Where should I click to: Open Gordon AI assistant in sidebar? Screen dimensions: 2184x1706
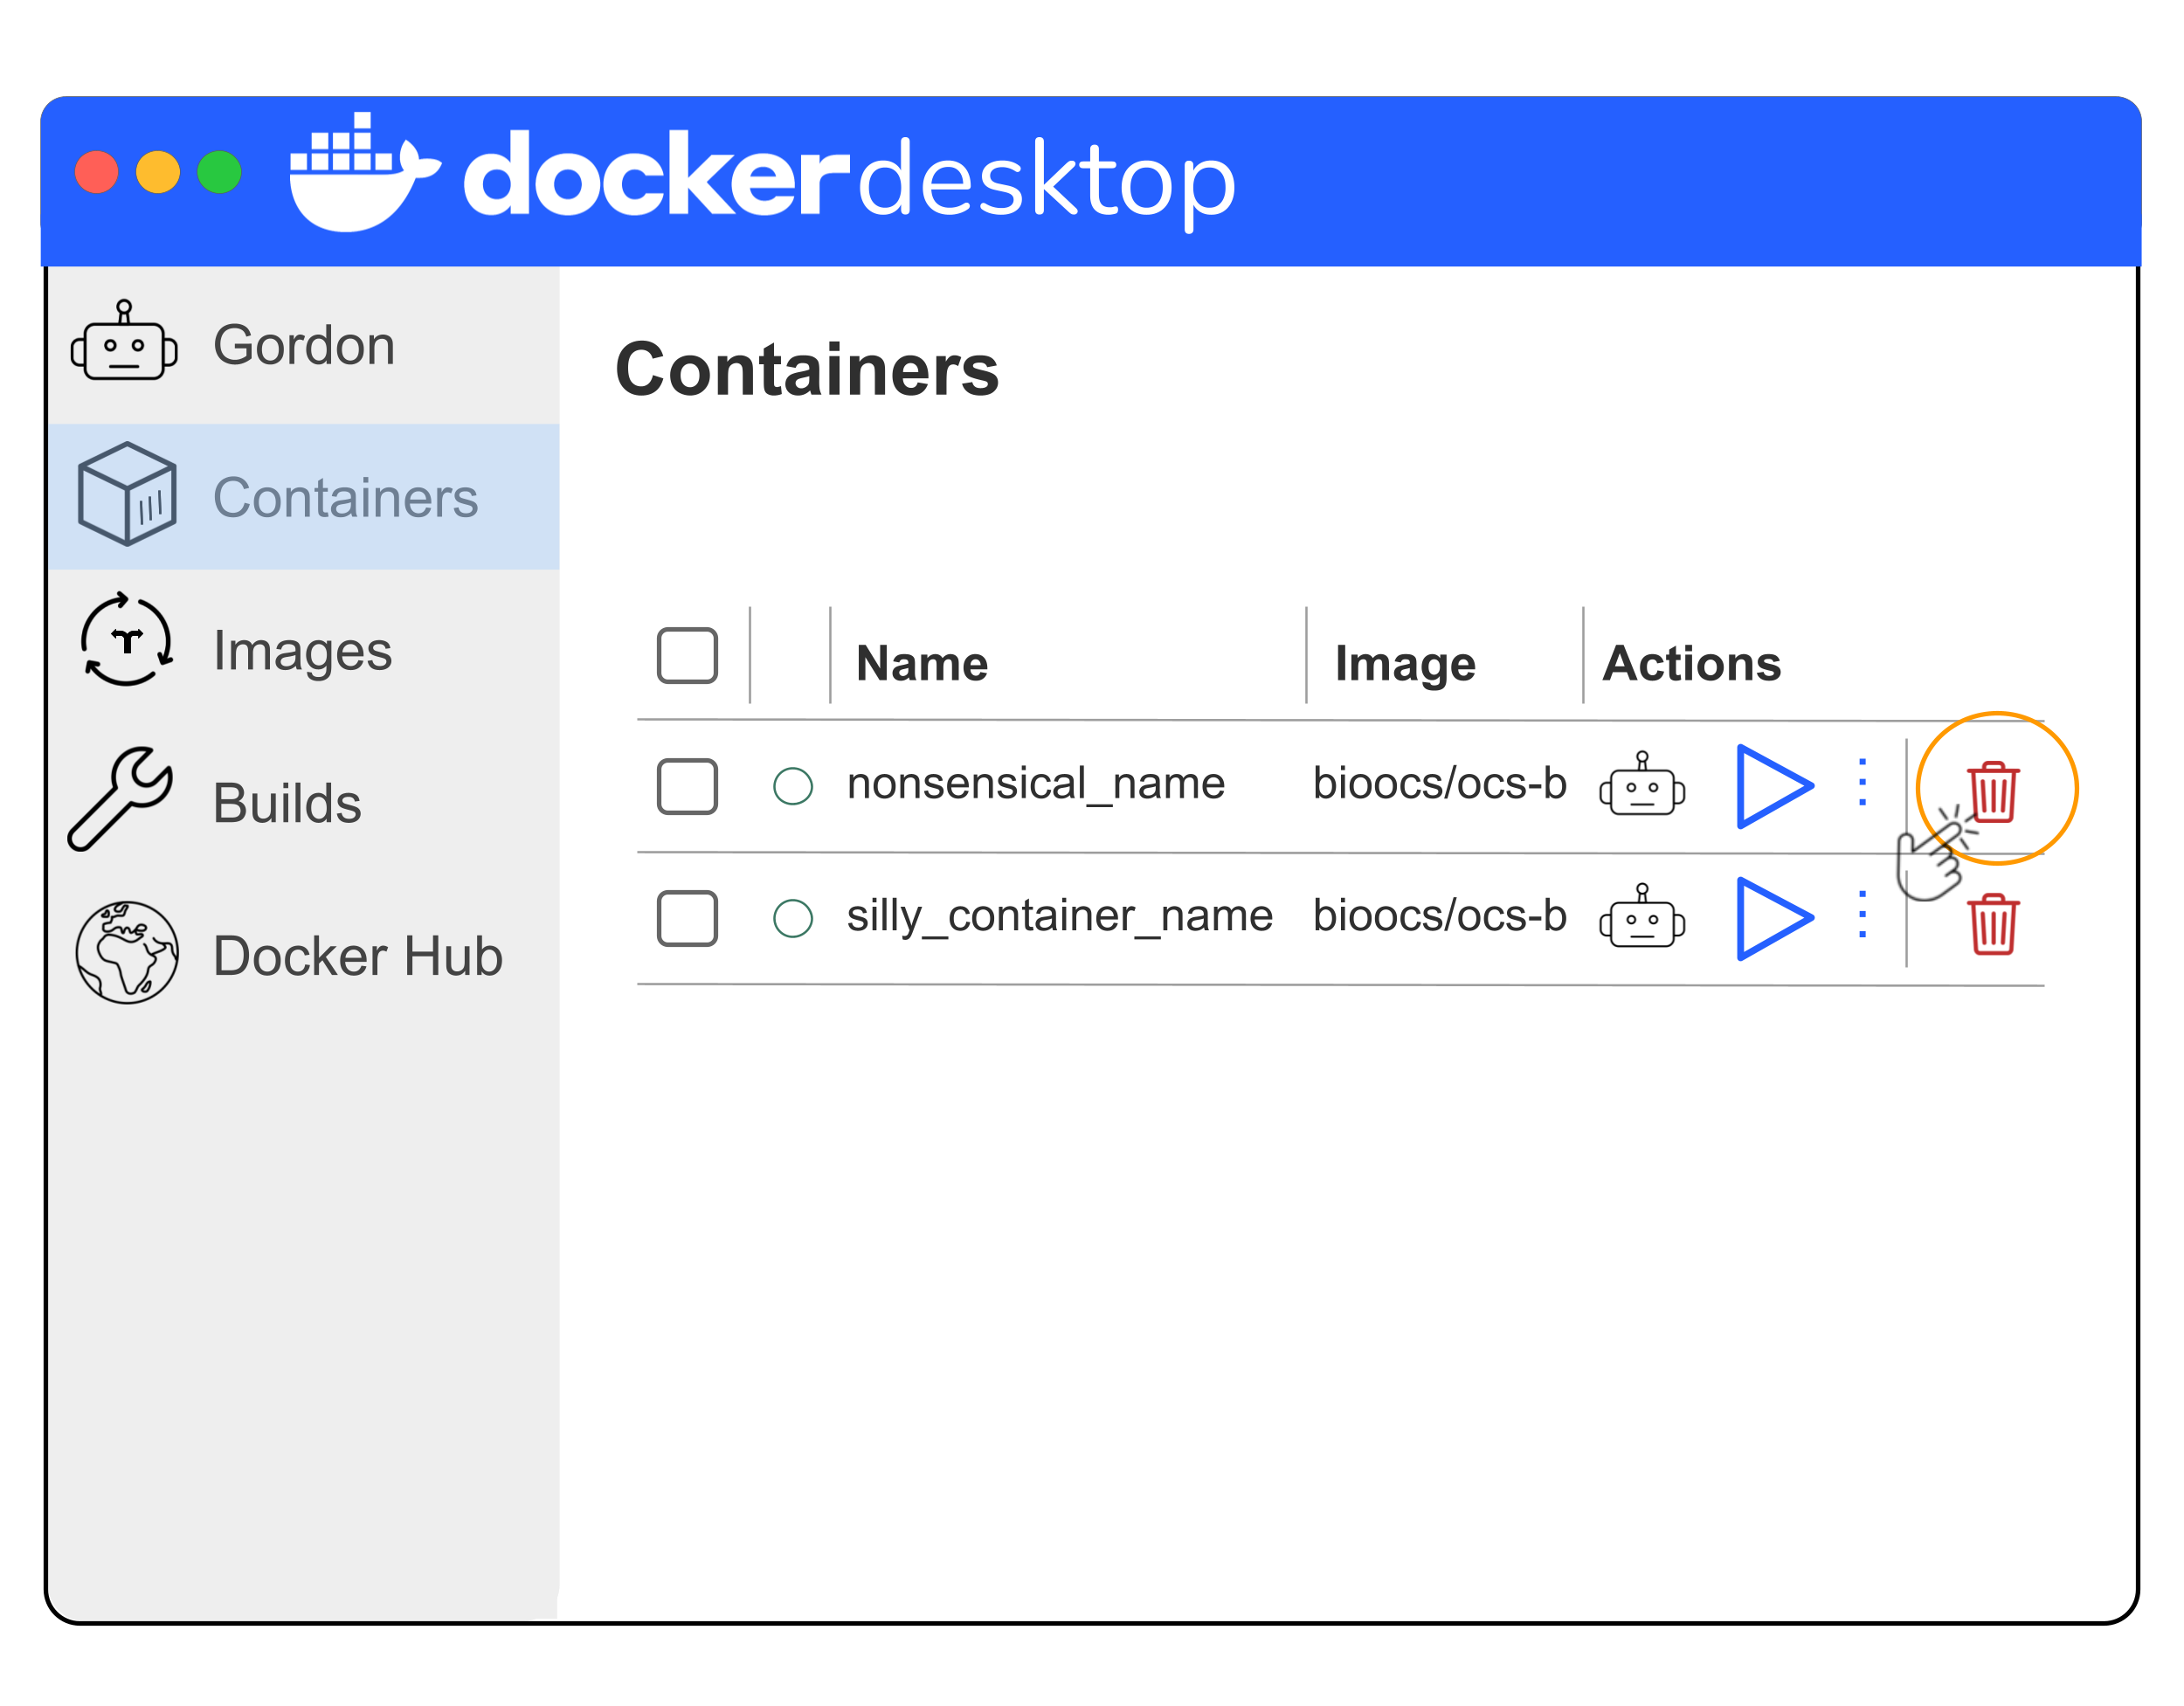pyautogui.click(x=303, y=344)
